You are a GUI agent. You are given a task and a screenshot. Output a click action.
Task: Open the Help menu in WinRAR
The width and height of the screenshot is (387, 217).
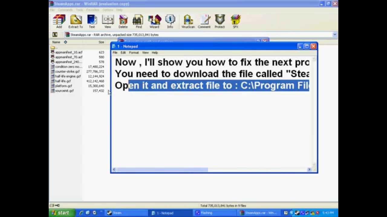pos(119,10)
